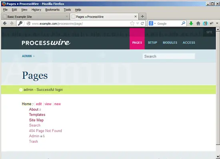Select the Pages • ProcessWire tab

(104, 17)
